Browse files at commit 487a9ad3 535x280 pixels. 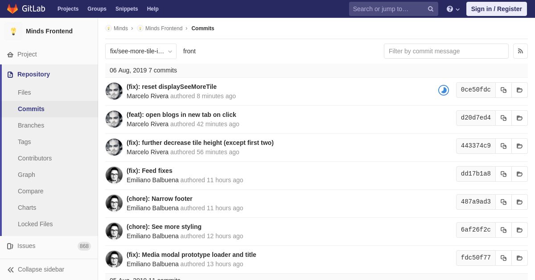click(519, 202)
